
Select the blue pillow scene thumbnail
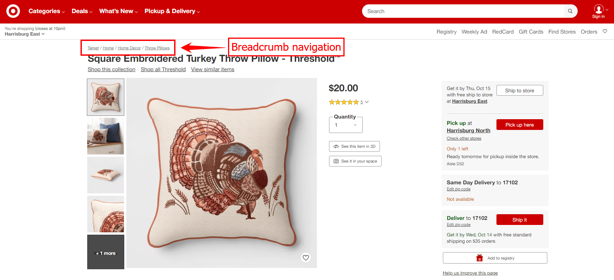click(x=105, y=136)
